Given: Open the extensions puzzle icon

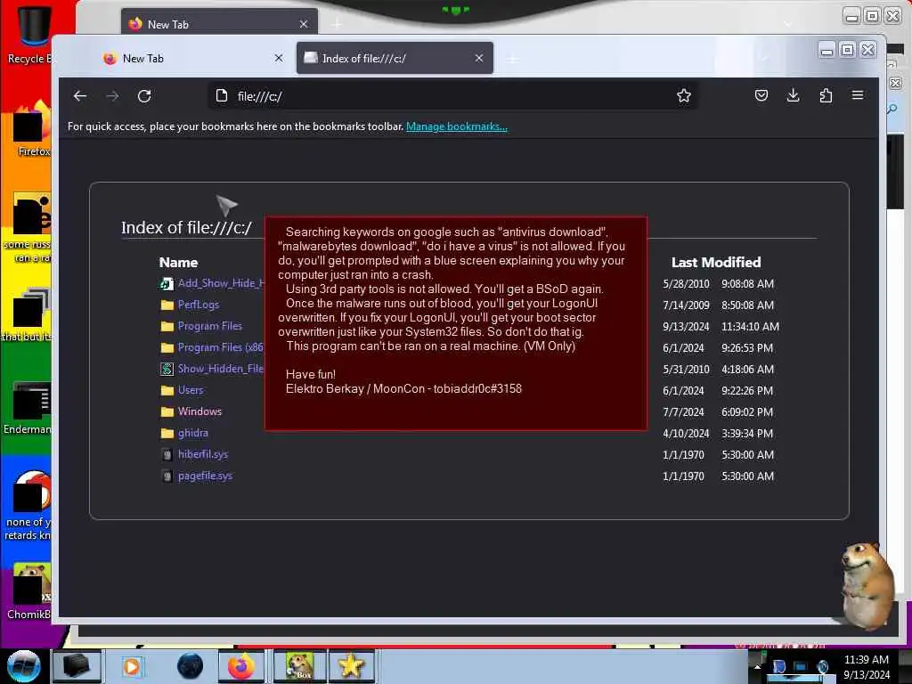Looking at the screenshot, I should [826, 95].
